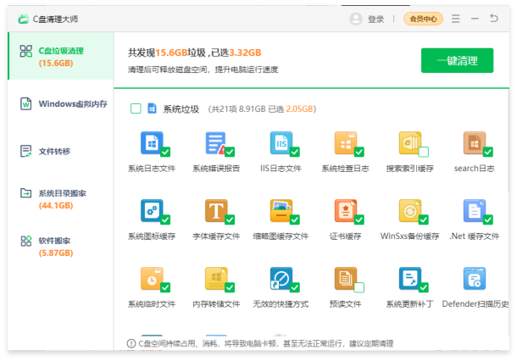The height and width of the screenshot is (361, 517).
Task: Open the 会员中心 button
Action: tap(423, 19)
